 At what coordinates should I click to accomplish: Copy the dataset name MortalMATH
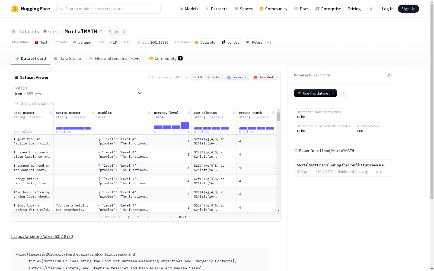coord(101,31)
